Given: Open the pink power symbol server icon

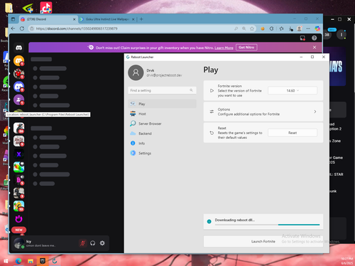Looking at the screenshot, I should pos(18,219).
